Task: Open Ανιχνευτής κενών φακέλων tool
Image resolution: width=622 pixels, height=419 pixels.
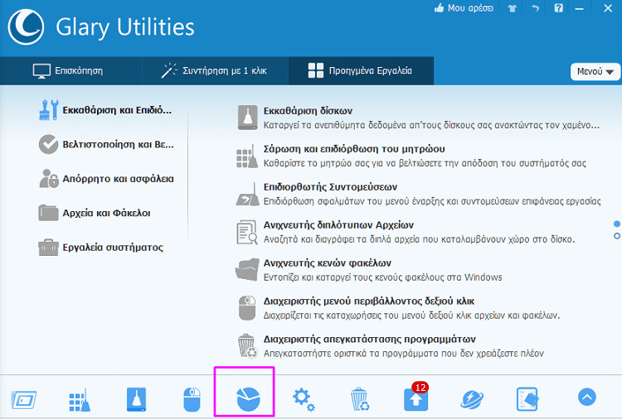Action: coord(328,263)
